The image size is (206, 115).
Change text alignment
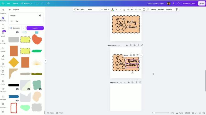point(136,10)
